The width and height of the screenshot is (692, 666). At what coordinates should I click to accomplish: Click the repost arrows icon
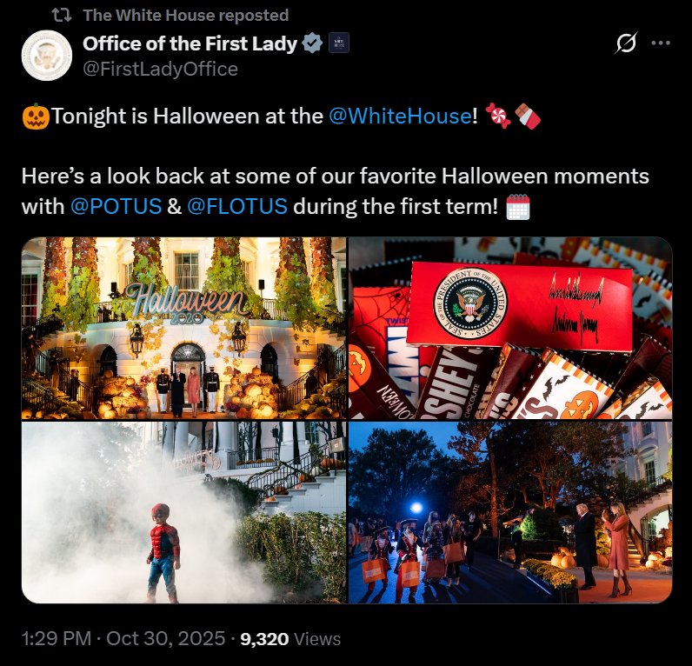[x=62, y=16]
